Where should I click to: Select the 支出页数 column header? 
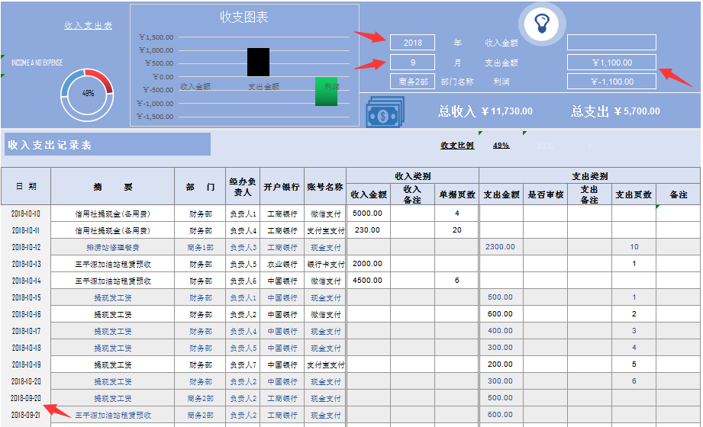[x=634, y=194]
